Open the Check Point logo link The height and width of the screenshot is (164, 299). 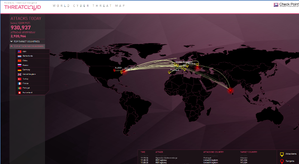[x=286, y=5]
